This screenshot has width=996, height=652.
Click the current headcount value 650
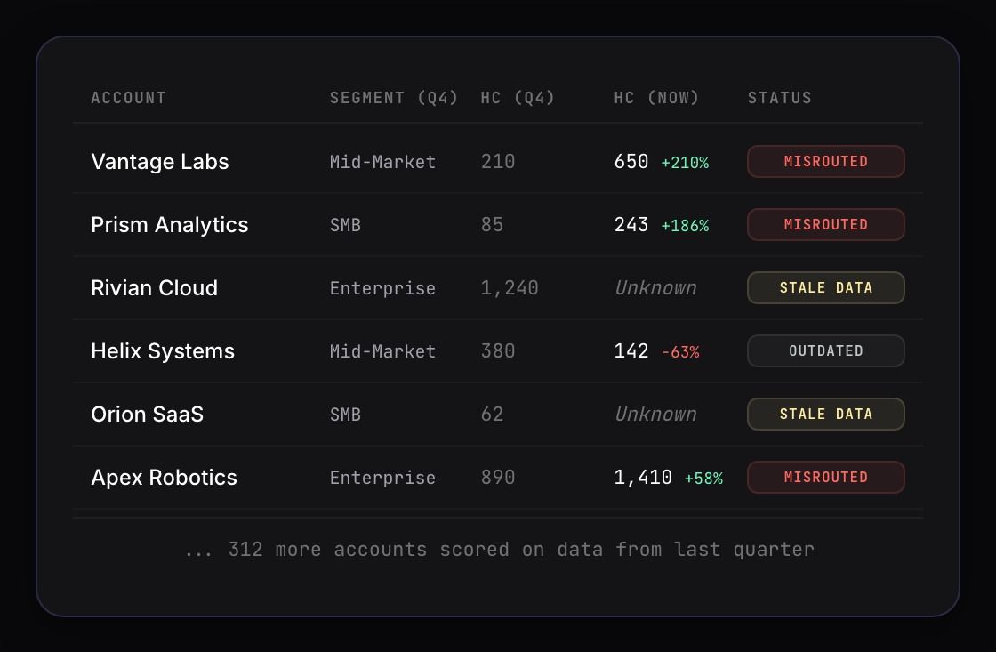[631, 161]
